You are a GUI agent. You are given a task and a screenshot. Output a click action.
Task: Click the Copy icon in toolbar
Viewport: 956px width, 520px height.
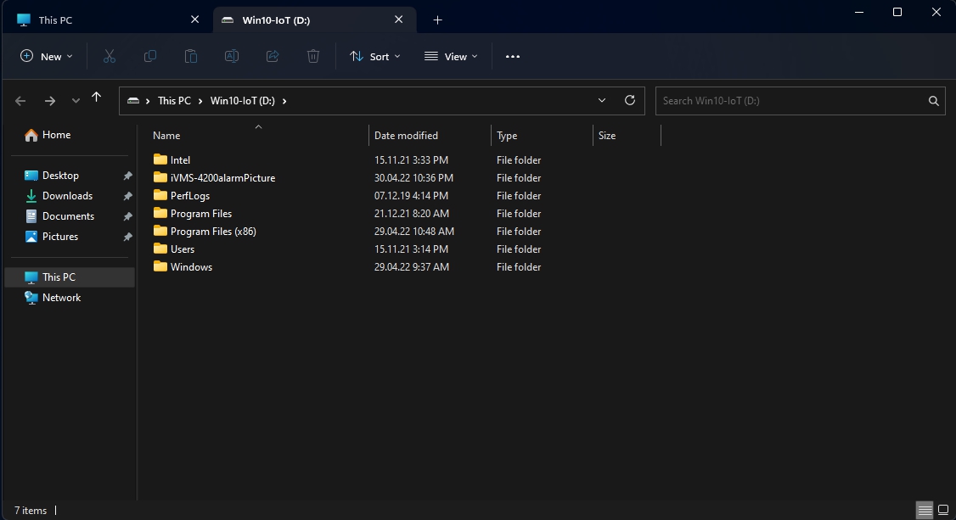click(x=150, y=56)
